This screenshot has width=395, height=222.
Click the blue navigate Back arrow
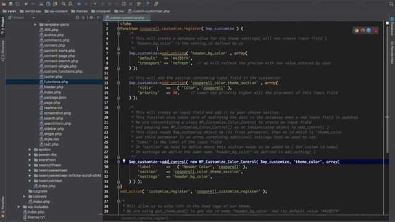[x=79, y=4]
